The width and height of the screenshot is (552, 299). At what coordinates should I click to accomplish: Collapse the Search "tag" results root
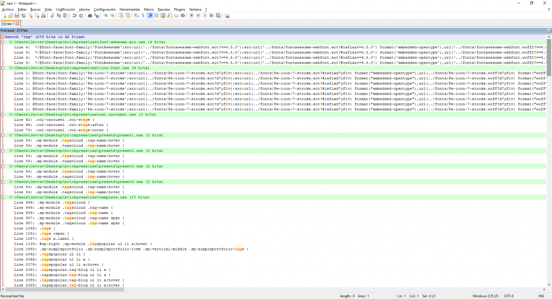3,37
